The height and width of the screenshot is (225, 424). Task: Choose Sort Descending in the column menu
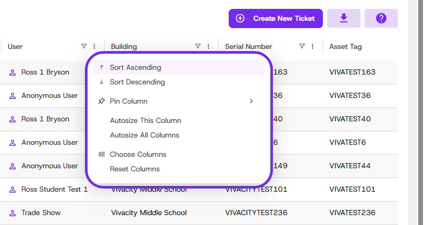coord(137,82)
